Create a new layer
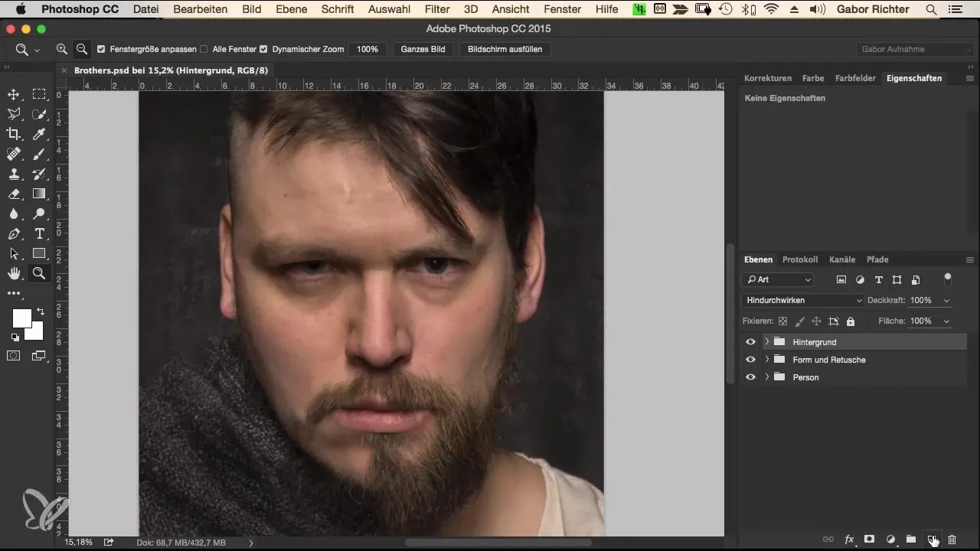Viewport: 980px width, 551px height. [x=932, y=540]
